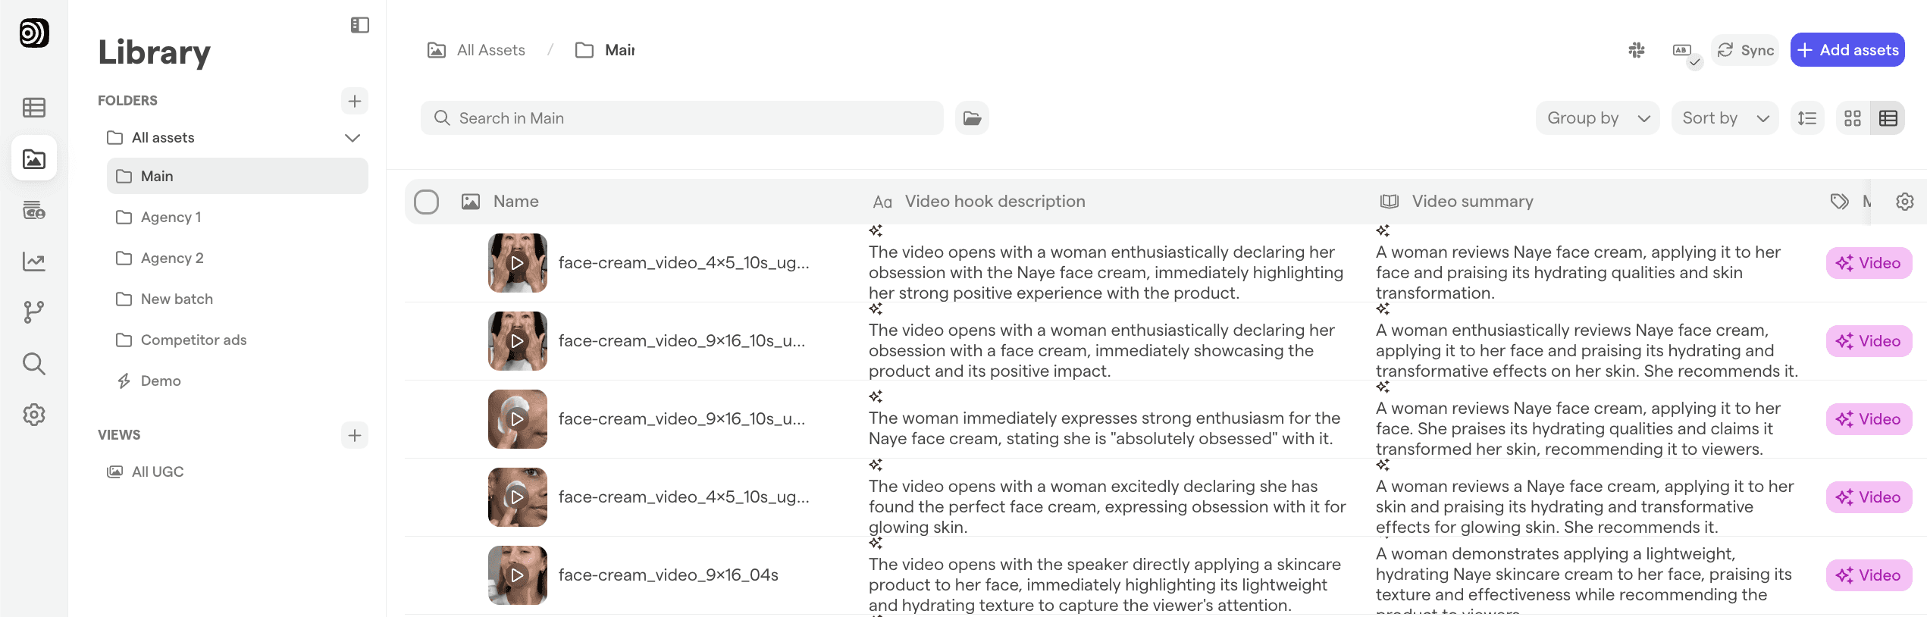This screenshot has width=1927, height=617.
Task: Play the first face-cream 4x5 video thumbnail
Action: [x=518, y=263]
